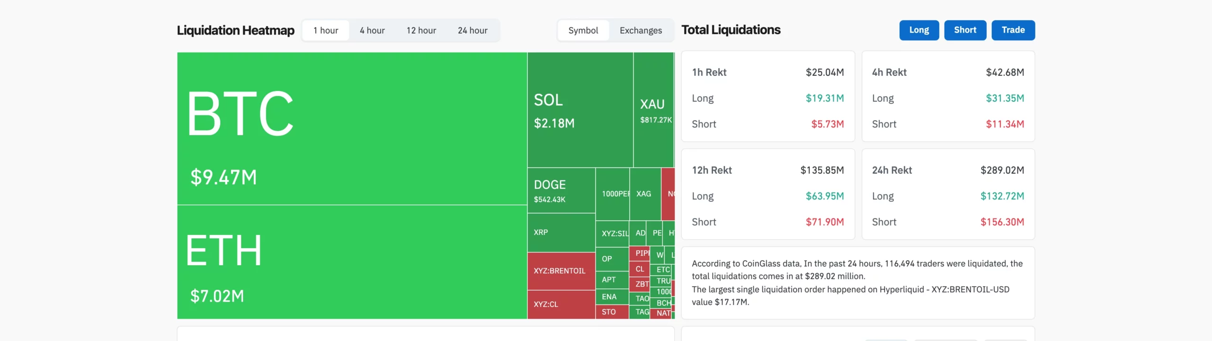
Task: Show the 24 hour heatmap
Action: pyautogui.click(x=472, y=30)
